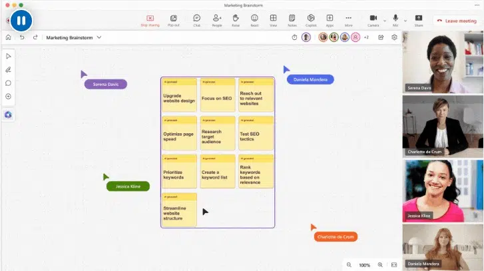This screenshot has height=271, width=484.
Task: Click the Marketing Brainstorm board name
Action: tap(69, 38)
